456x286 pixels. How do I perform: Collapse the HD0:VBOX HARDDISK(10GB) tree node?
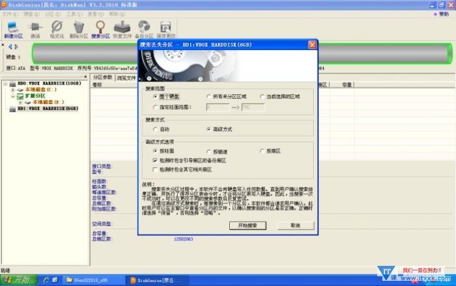tap(5, 84)
